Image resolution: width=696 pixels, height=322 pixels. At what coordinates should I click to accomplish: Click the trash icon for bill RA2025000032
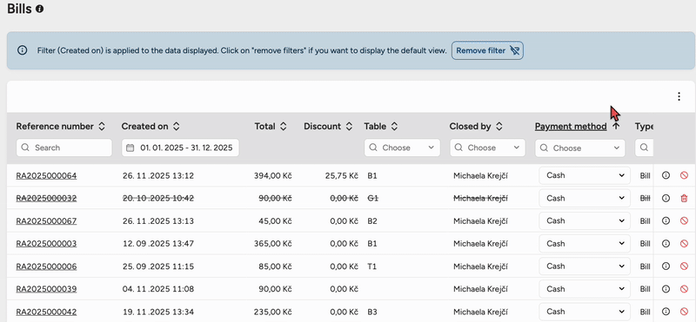coord(684,199)
